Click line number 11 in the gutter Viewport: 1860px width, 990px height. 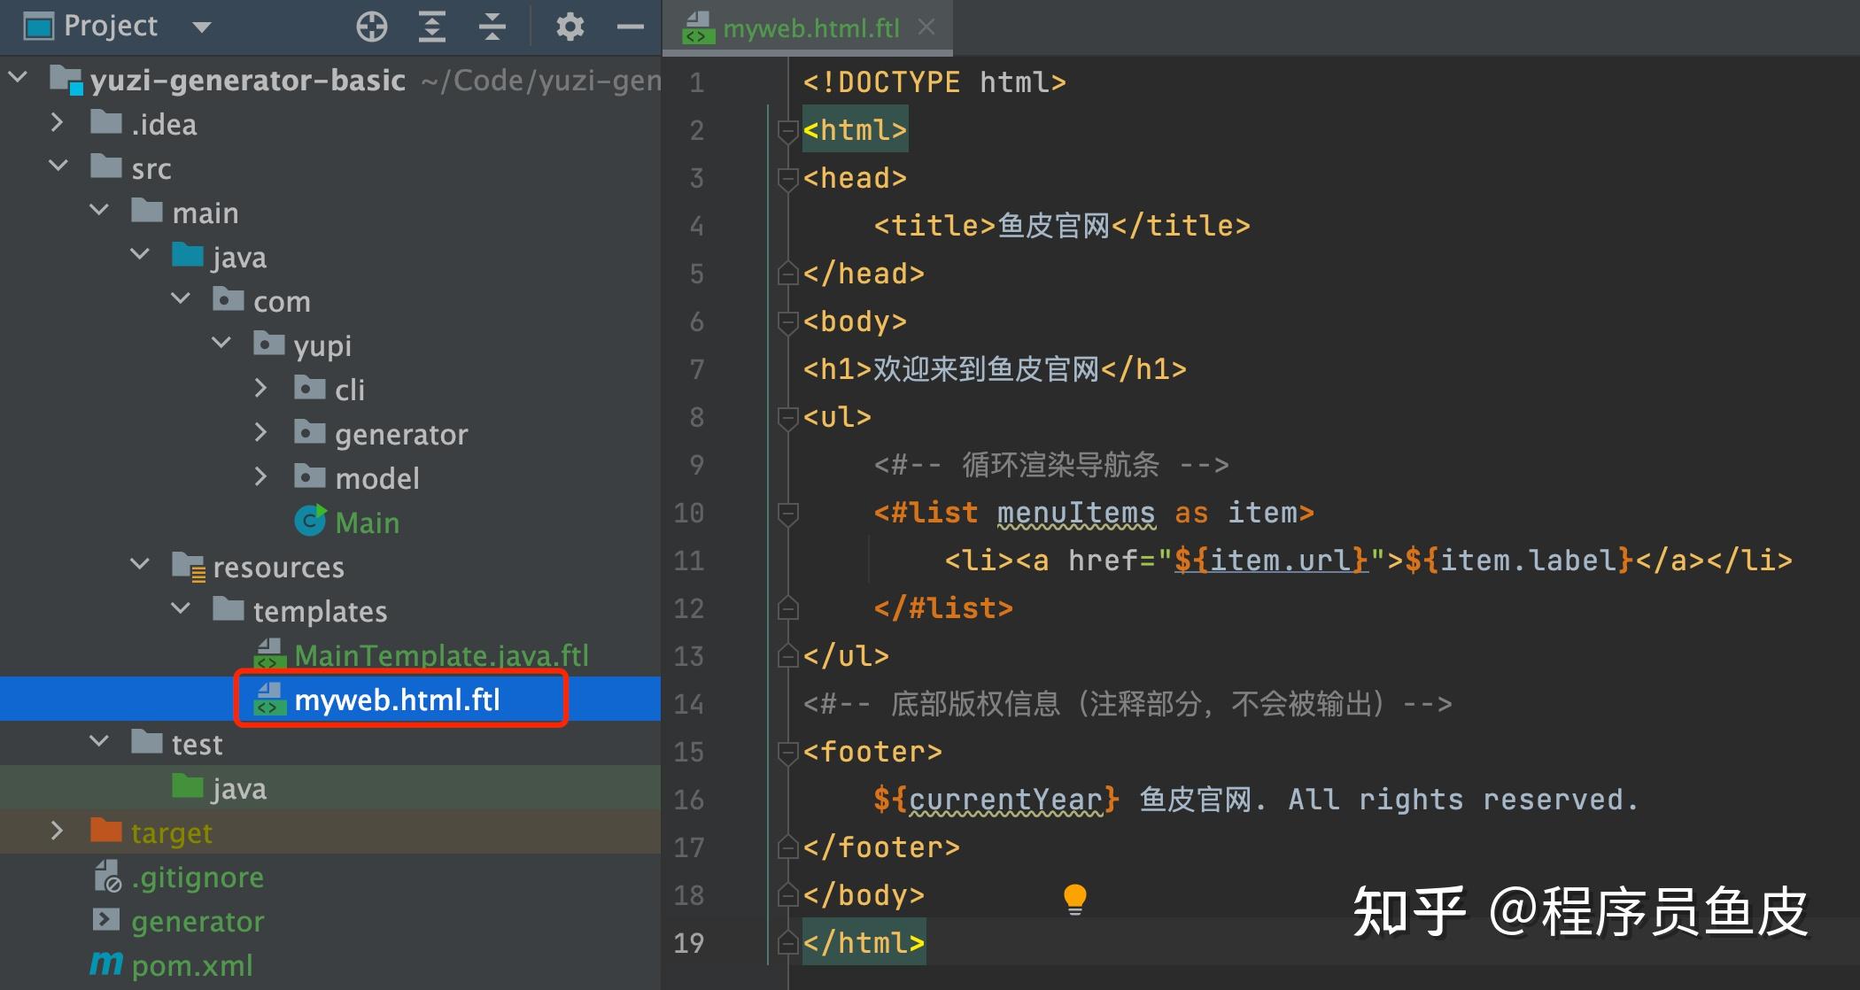[688, 561]
